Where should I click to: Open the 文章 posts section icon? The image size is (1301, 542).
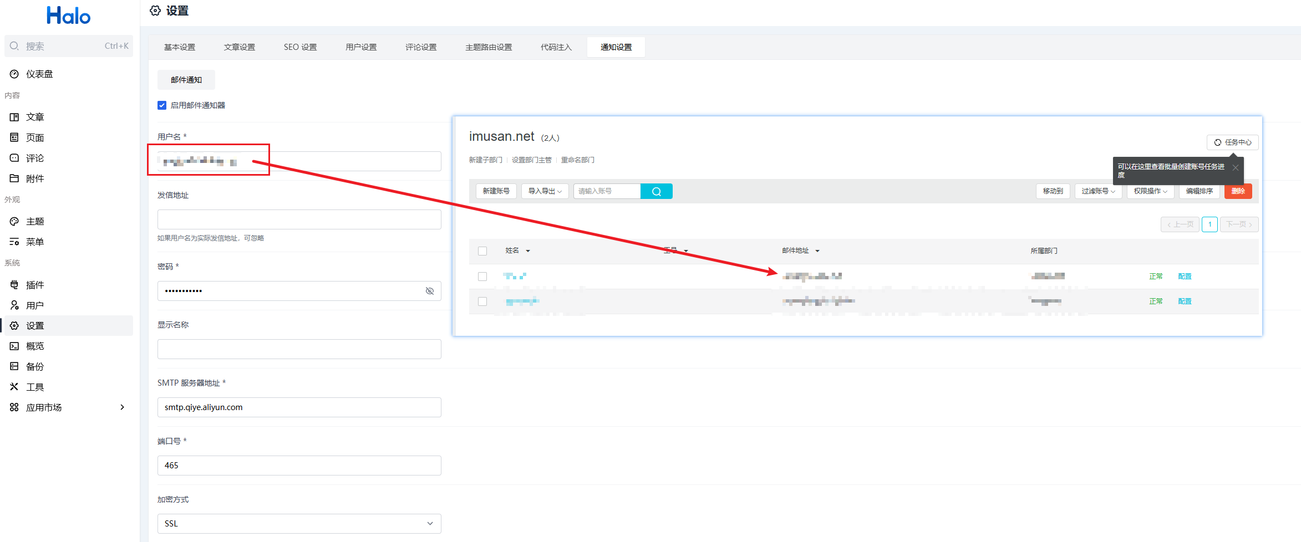14,117
